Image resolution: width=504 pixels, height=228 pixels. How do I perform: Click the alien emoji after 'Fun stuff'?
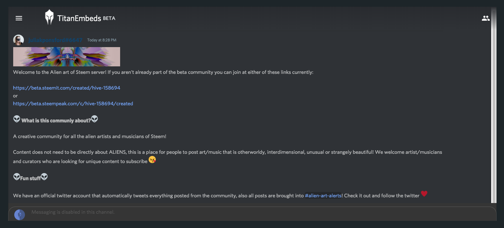[44, 177]
